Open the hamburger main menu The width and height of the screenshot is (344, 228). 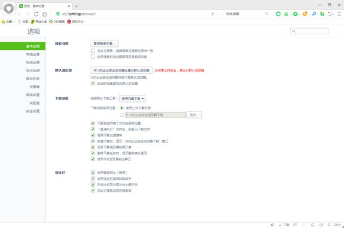(339, 14)
